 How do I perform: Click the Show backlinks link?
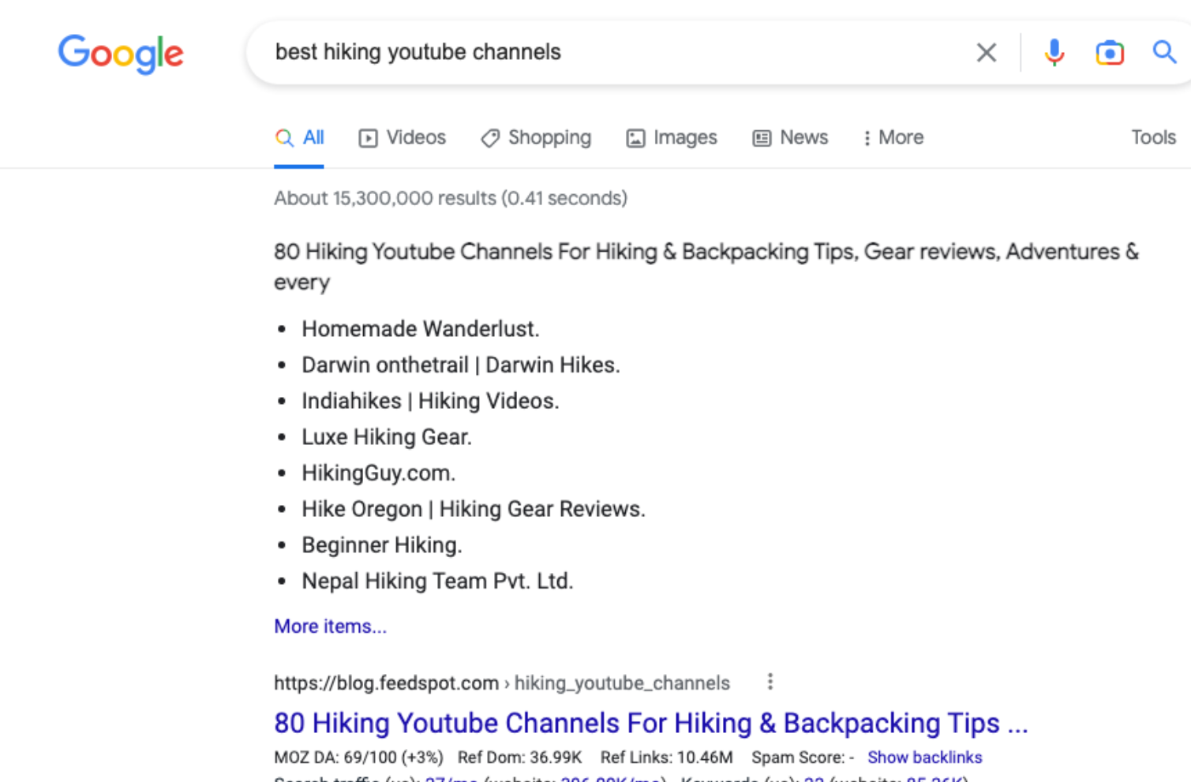click(925, 758)
